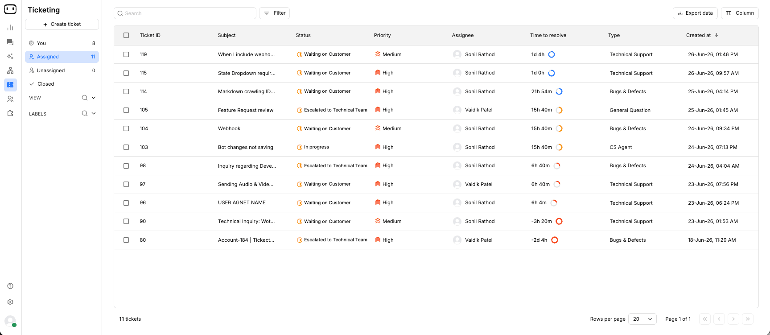Open the ticketing sidebar icon
This screenshot has width=770, height=335.
pyautogui.click(x=10, y=85)
